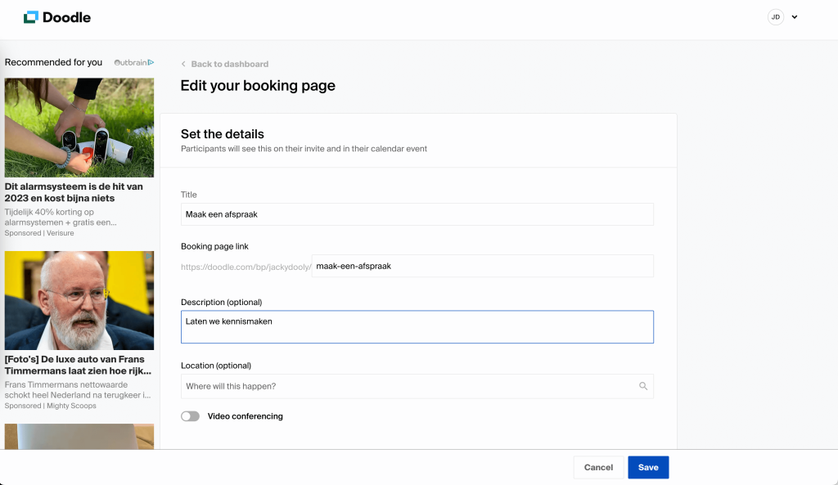Viewport: 838px width, 485px height.
Task: Click the '[Foto's] De luxe auto' headline
Action: [x=79, y=365]
